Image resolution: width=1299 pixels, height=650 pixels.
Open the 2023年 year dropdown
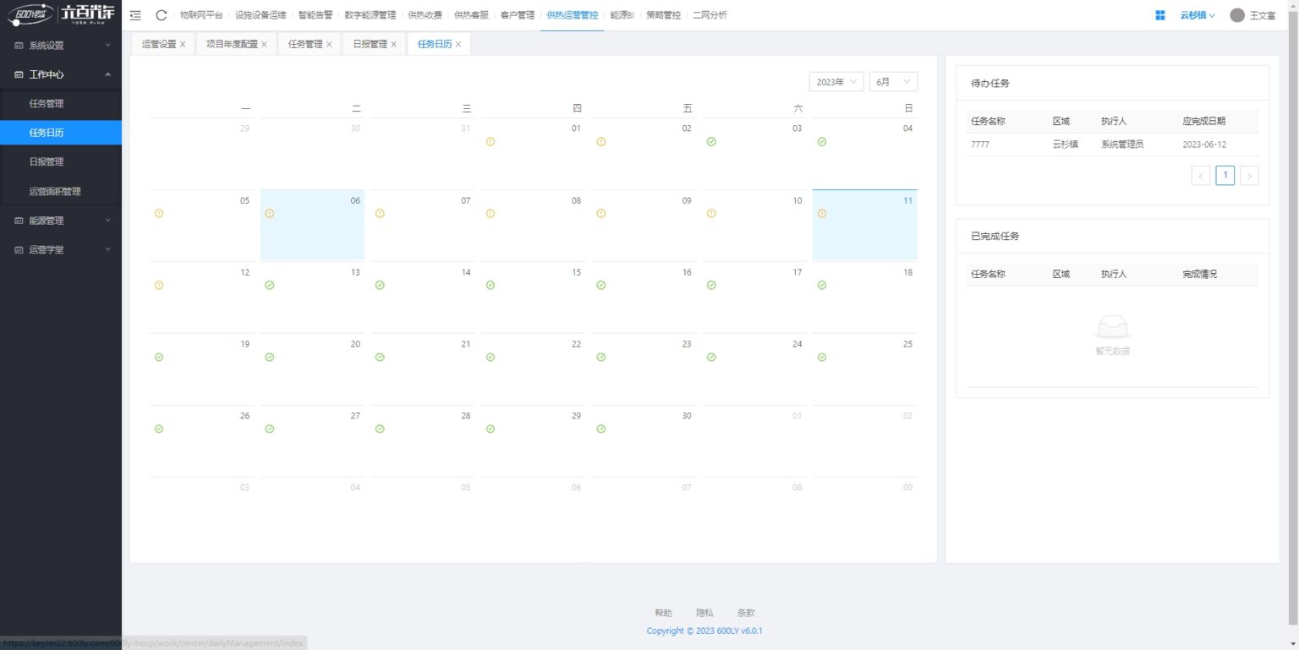[x=836, y=82]
